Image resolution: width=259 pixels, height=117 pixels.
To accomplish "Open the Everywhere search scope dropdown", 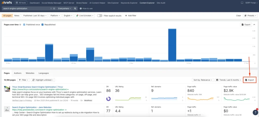I will (x=64, y=8).
